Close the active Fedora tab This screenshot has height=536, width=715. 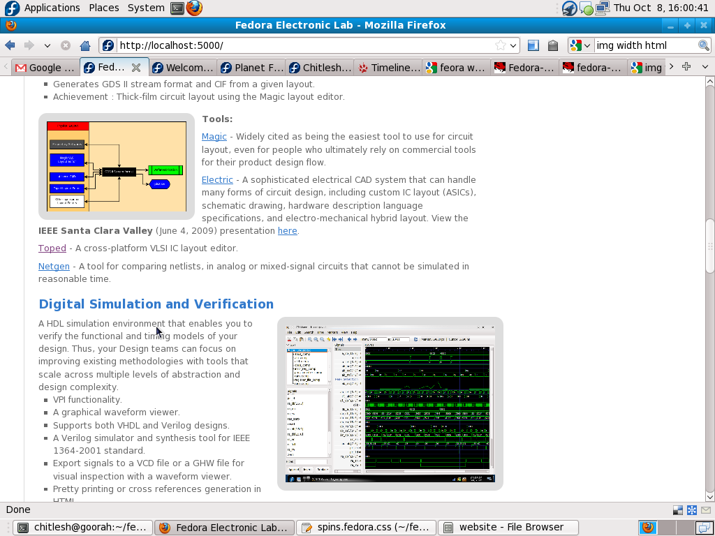click(136, 68)
